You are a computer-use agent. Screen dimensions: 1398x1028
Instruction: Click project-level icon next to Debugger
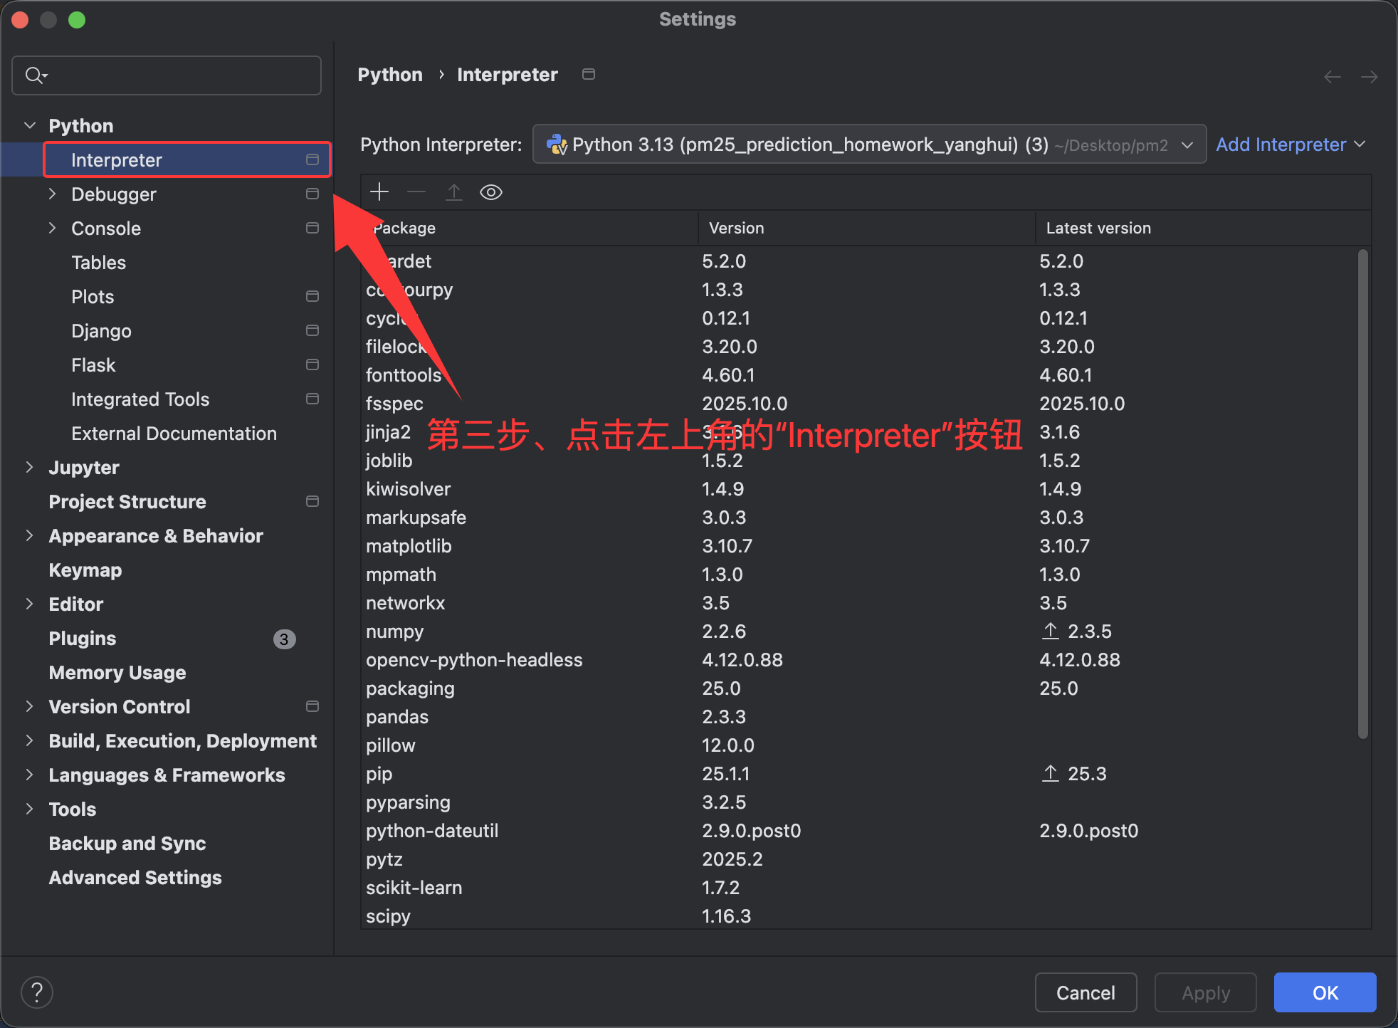point(312,194)
